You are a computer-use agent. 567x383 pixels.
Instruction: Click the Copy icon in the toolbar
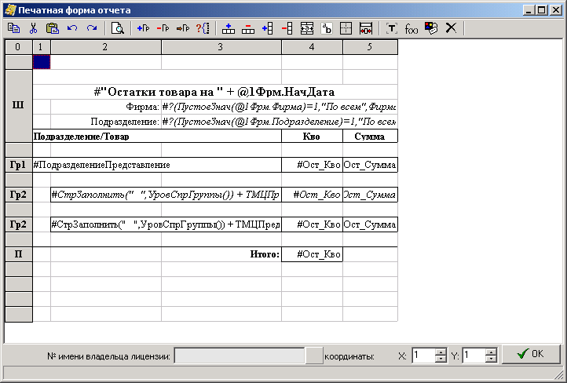(x=13, y=28)
